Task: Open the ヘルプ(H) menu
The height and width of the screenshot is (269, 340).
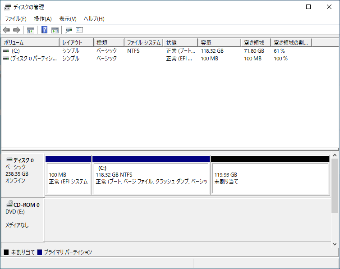Action: coord(94,19)
